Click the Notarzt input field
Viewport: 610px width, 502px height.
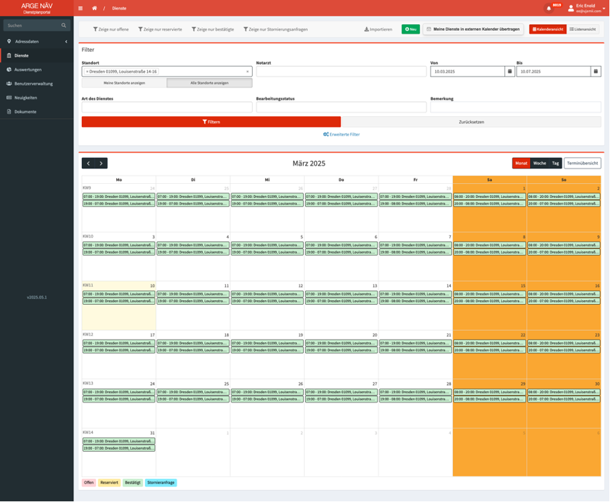click(341, 71)
